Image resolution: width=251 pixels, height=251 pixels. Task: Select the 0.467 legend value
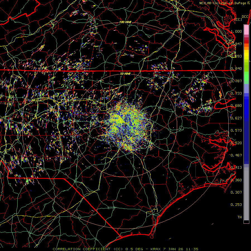point(236,155)
